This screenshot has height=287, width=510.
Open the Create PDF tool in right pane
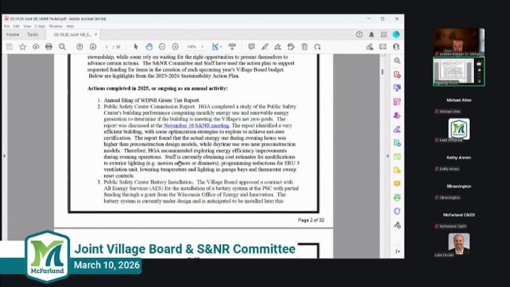tap(397, 74)
